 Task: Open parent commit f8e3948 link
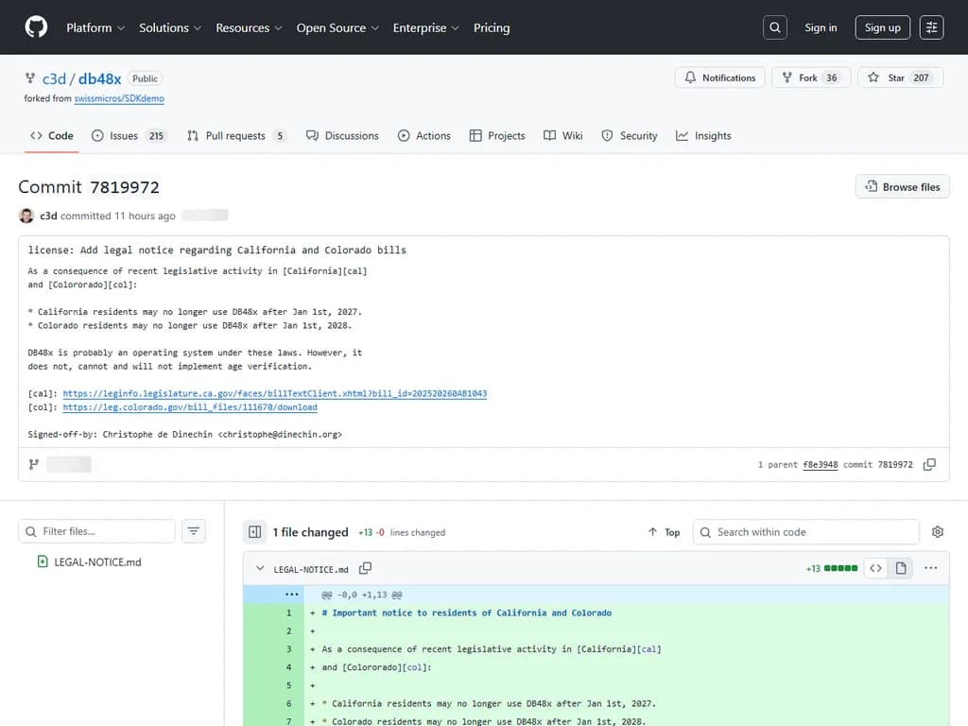820,464
